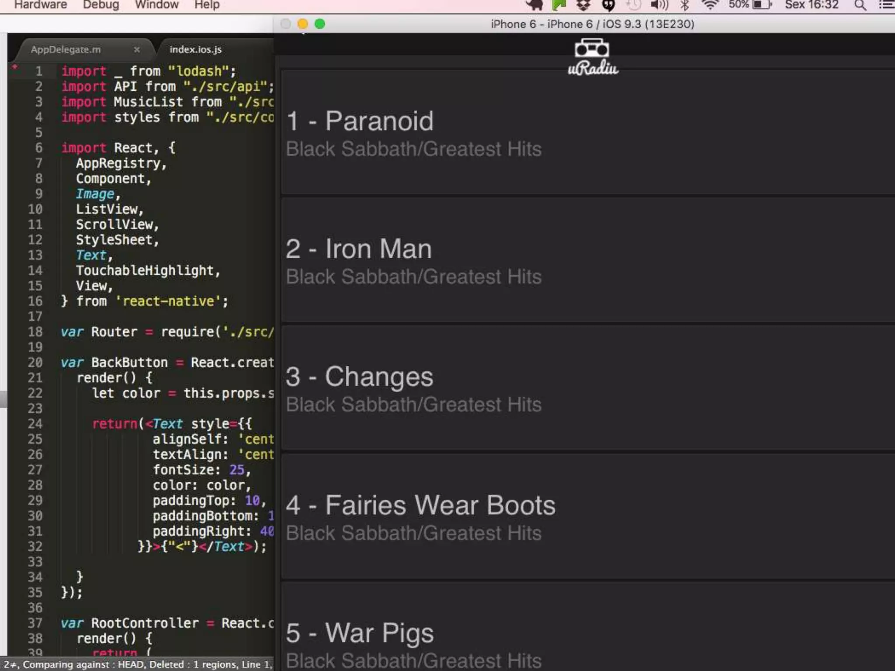Open the volume control icon
The image size is (895, 671).
[659, 5]
